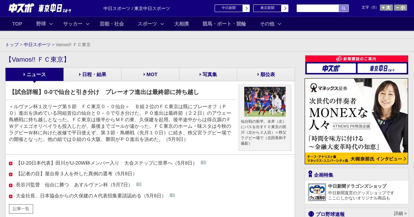Viewport: 414px width, 217px height.
Task: Open 大金社長 久保建 A代表 article
Action: pyautogui.click(x=91, y=196)
